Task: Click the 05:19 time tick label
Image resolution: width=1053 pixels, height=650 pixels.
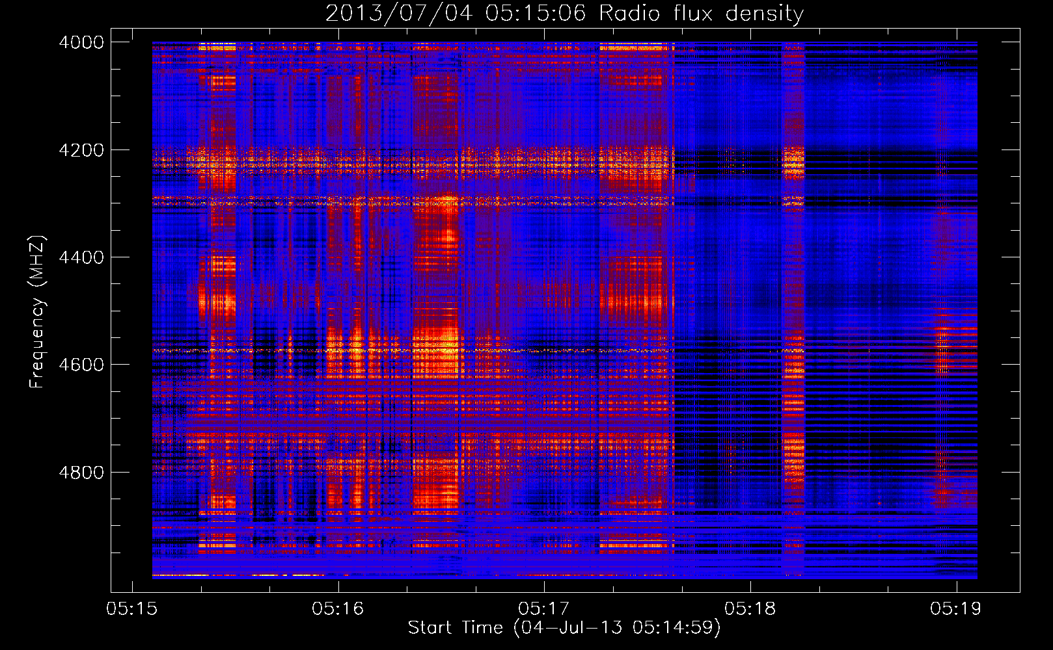Action: pos(956,609)
